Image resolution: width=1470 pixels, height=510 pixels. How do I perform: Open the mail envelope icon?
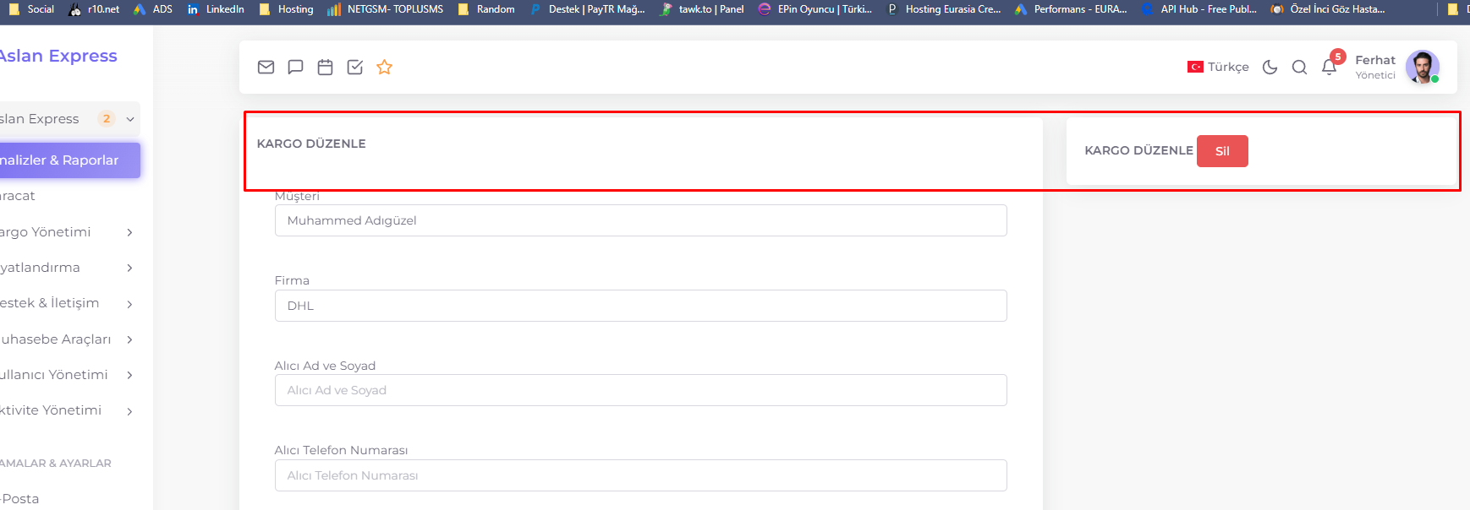click(x=266, y=67)
